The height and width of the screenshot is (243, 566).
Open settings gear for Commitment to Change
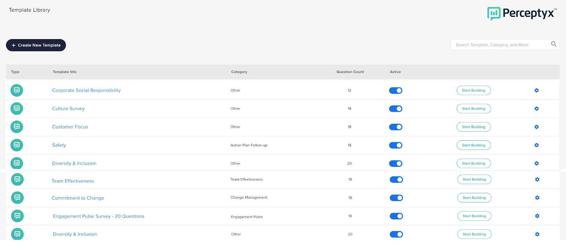[x=537, y=198]
